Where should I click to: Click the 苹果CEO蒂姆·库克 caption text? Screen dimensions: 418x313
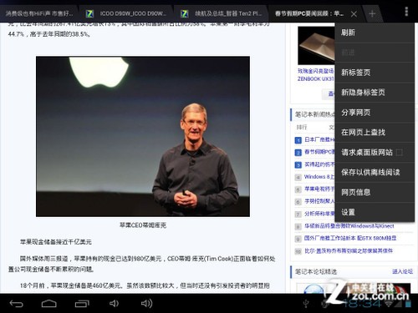pyautogui.click(x=143, y=225)
